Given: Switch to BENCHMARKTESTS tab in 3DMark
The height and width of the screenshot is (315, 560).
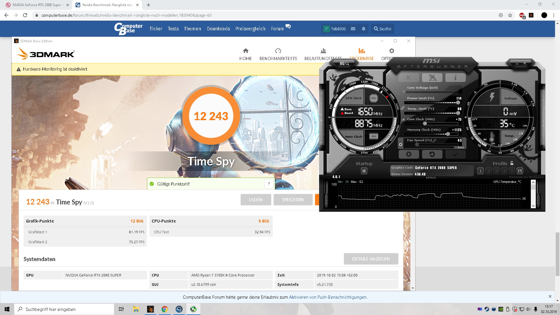Looking at the screenshot, I should pyautogui.click(x=278, y=54).
